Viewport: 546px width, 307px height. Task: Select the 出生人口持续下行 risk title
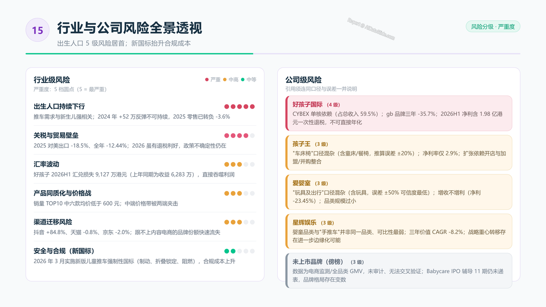point(59,106)
